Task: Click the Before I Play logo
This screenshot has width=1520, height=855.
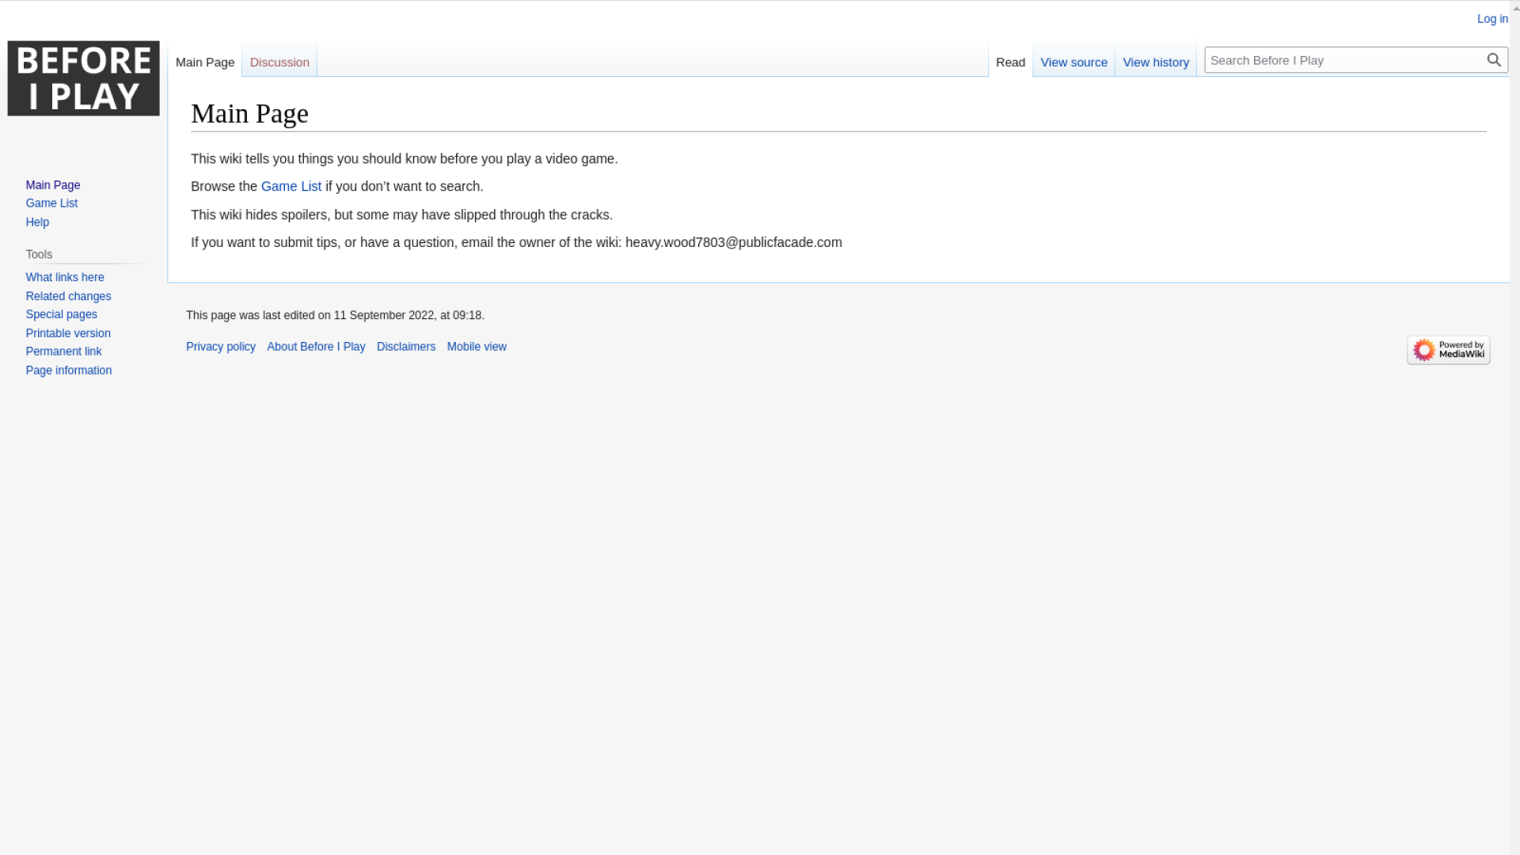Action: click(x=83, y=78)
